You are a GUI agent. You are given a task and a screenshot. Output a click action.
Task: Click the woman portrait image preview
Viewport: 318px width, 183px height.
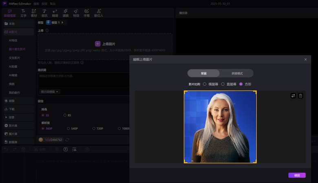[x=220, y=127]
